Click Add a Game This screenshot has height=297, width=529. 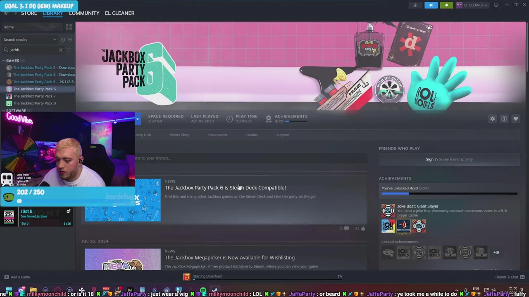pyautogui.click(x=17, y=277)
